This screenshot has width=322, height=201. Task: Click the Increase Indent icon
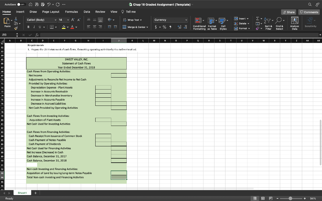(x=115, y=27)
